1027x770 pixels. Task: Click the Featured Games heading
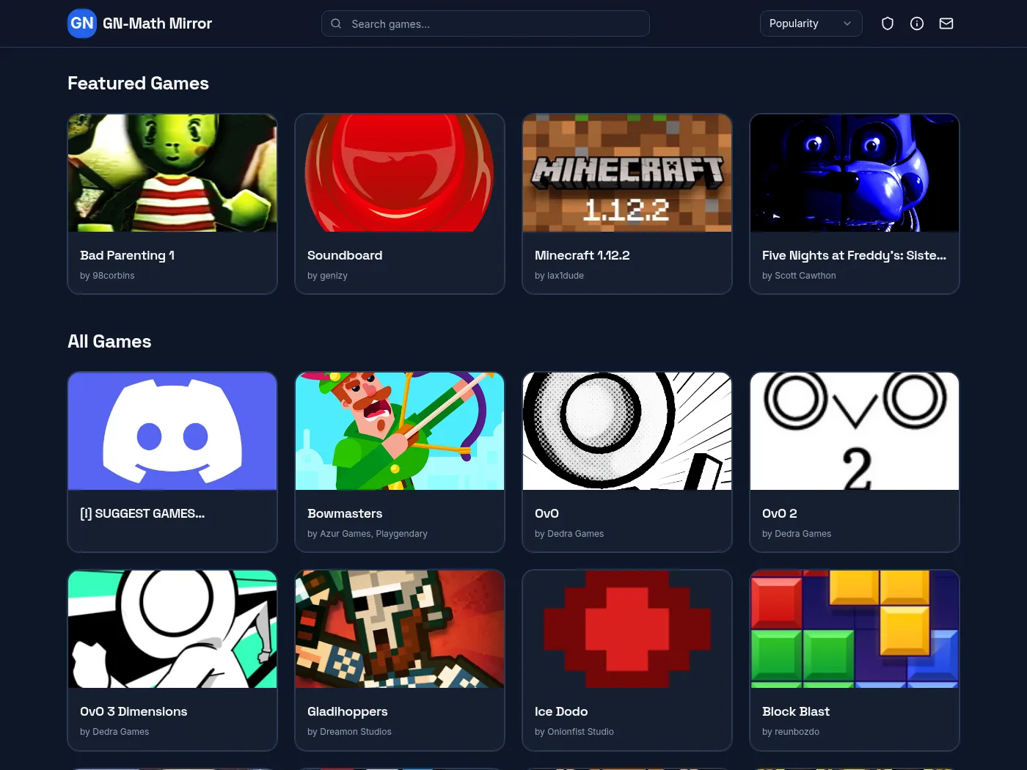point(138,84)
